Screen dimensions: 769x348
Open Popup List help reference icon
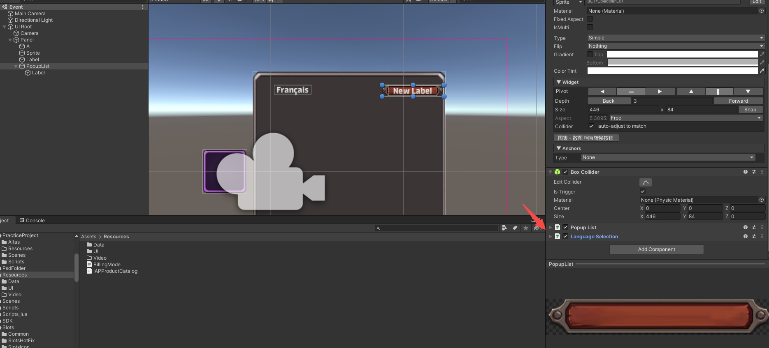(x=746, y=228)
